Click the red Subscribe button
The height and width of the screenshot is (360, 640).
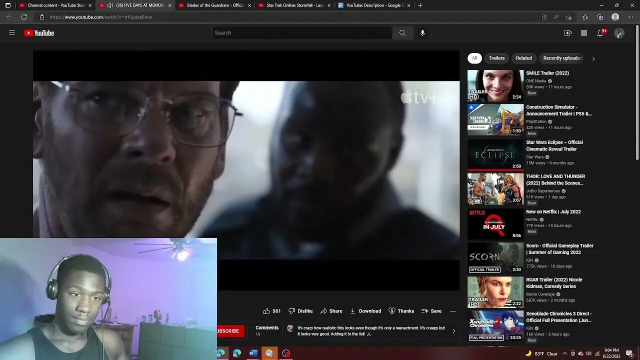coord(230,331)
